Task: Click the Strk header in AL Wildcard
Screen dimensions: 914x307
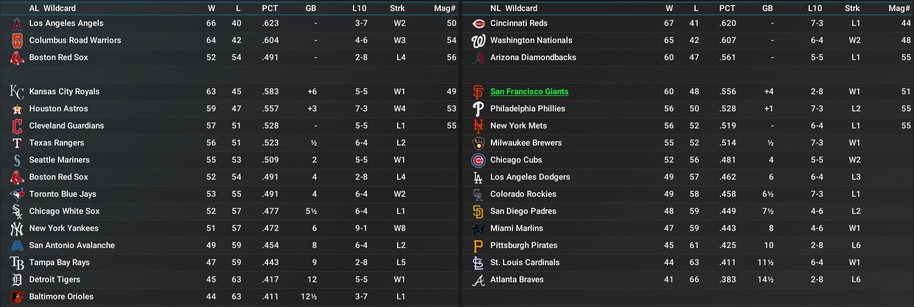Action: [x=397, y=8]
